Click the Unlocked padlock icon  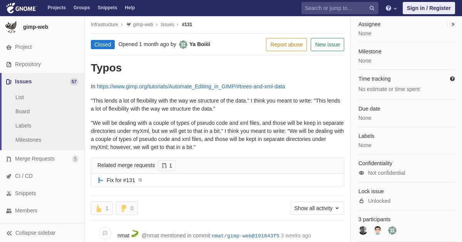362,201
